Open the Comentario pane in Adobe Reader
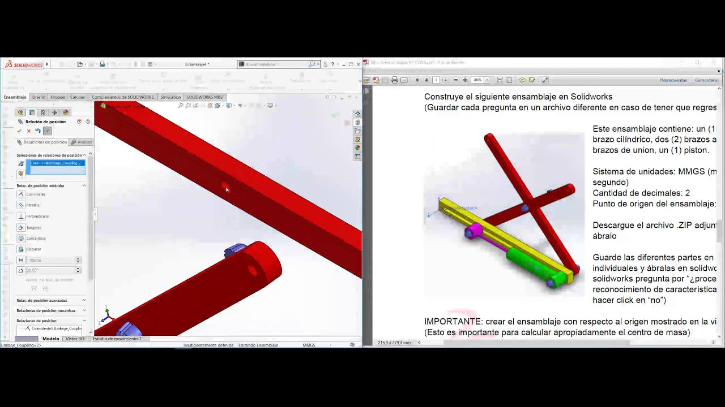 point(707,80)
